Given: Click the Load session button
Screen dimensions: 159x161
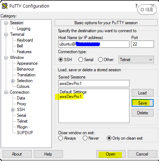Looking at the screenshot, I should pyautogui.click(x=142, y=93).
